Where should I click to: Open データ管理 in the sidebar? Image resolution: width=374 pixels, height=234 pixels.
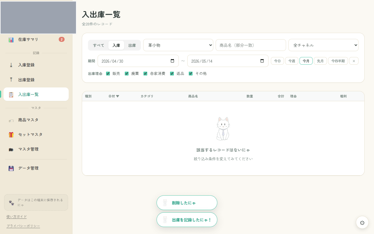[x=36, y=168]
